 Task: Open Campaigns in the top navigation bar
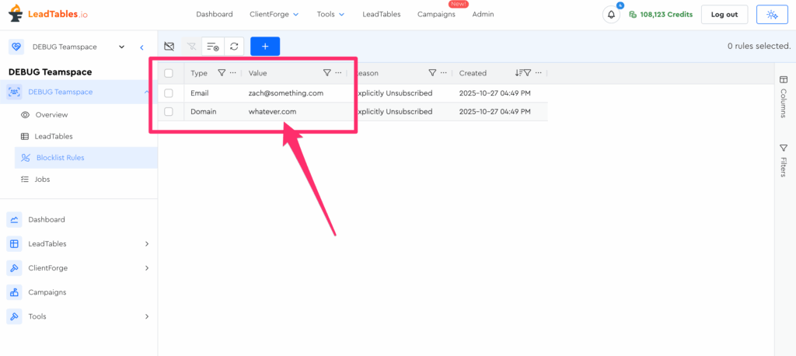click(x=436, y=14)
